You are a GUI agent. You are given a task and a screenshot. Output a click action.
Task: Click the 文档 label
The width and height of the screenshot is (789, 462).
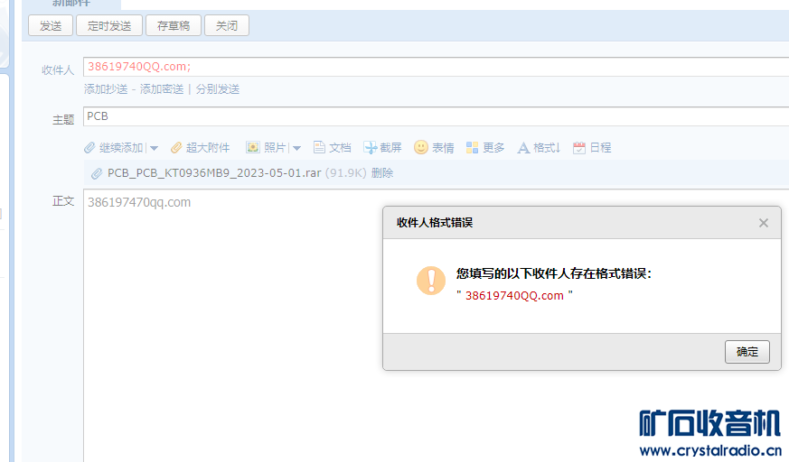[x=340, y=148]
